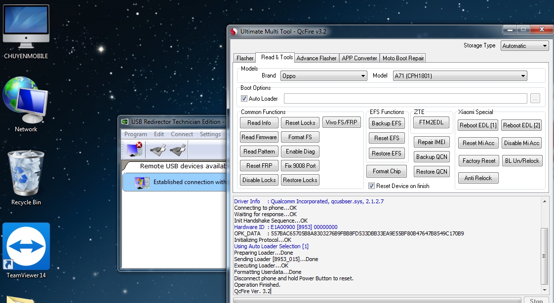Open the Brand dropdown showing Oppo
This screenshot has width=554, height=303.
point(323,76)
